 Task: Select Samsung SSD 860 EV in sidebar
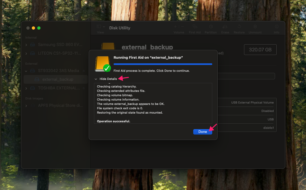(x=60, y=45)
